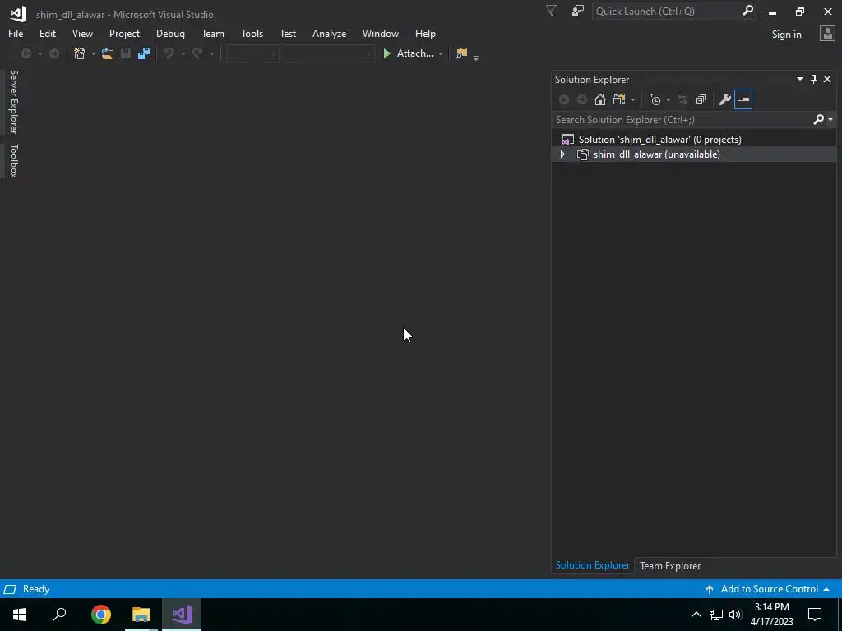The image size is (842, 631).
Task: Open File Explorer from the taskbar
Action: [141, 615]
